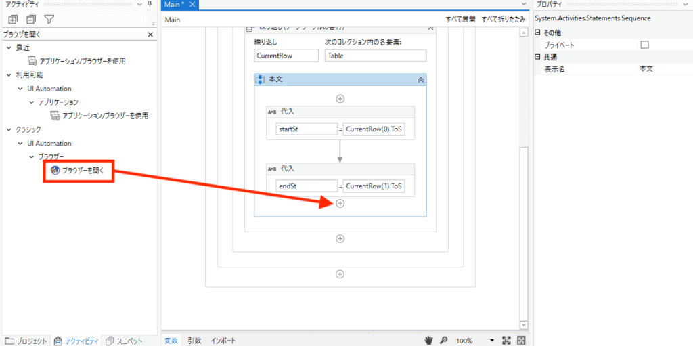Click the 繰り返し activity collapse icon

[x=430, y=28]
